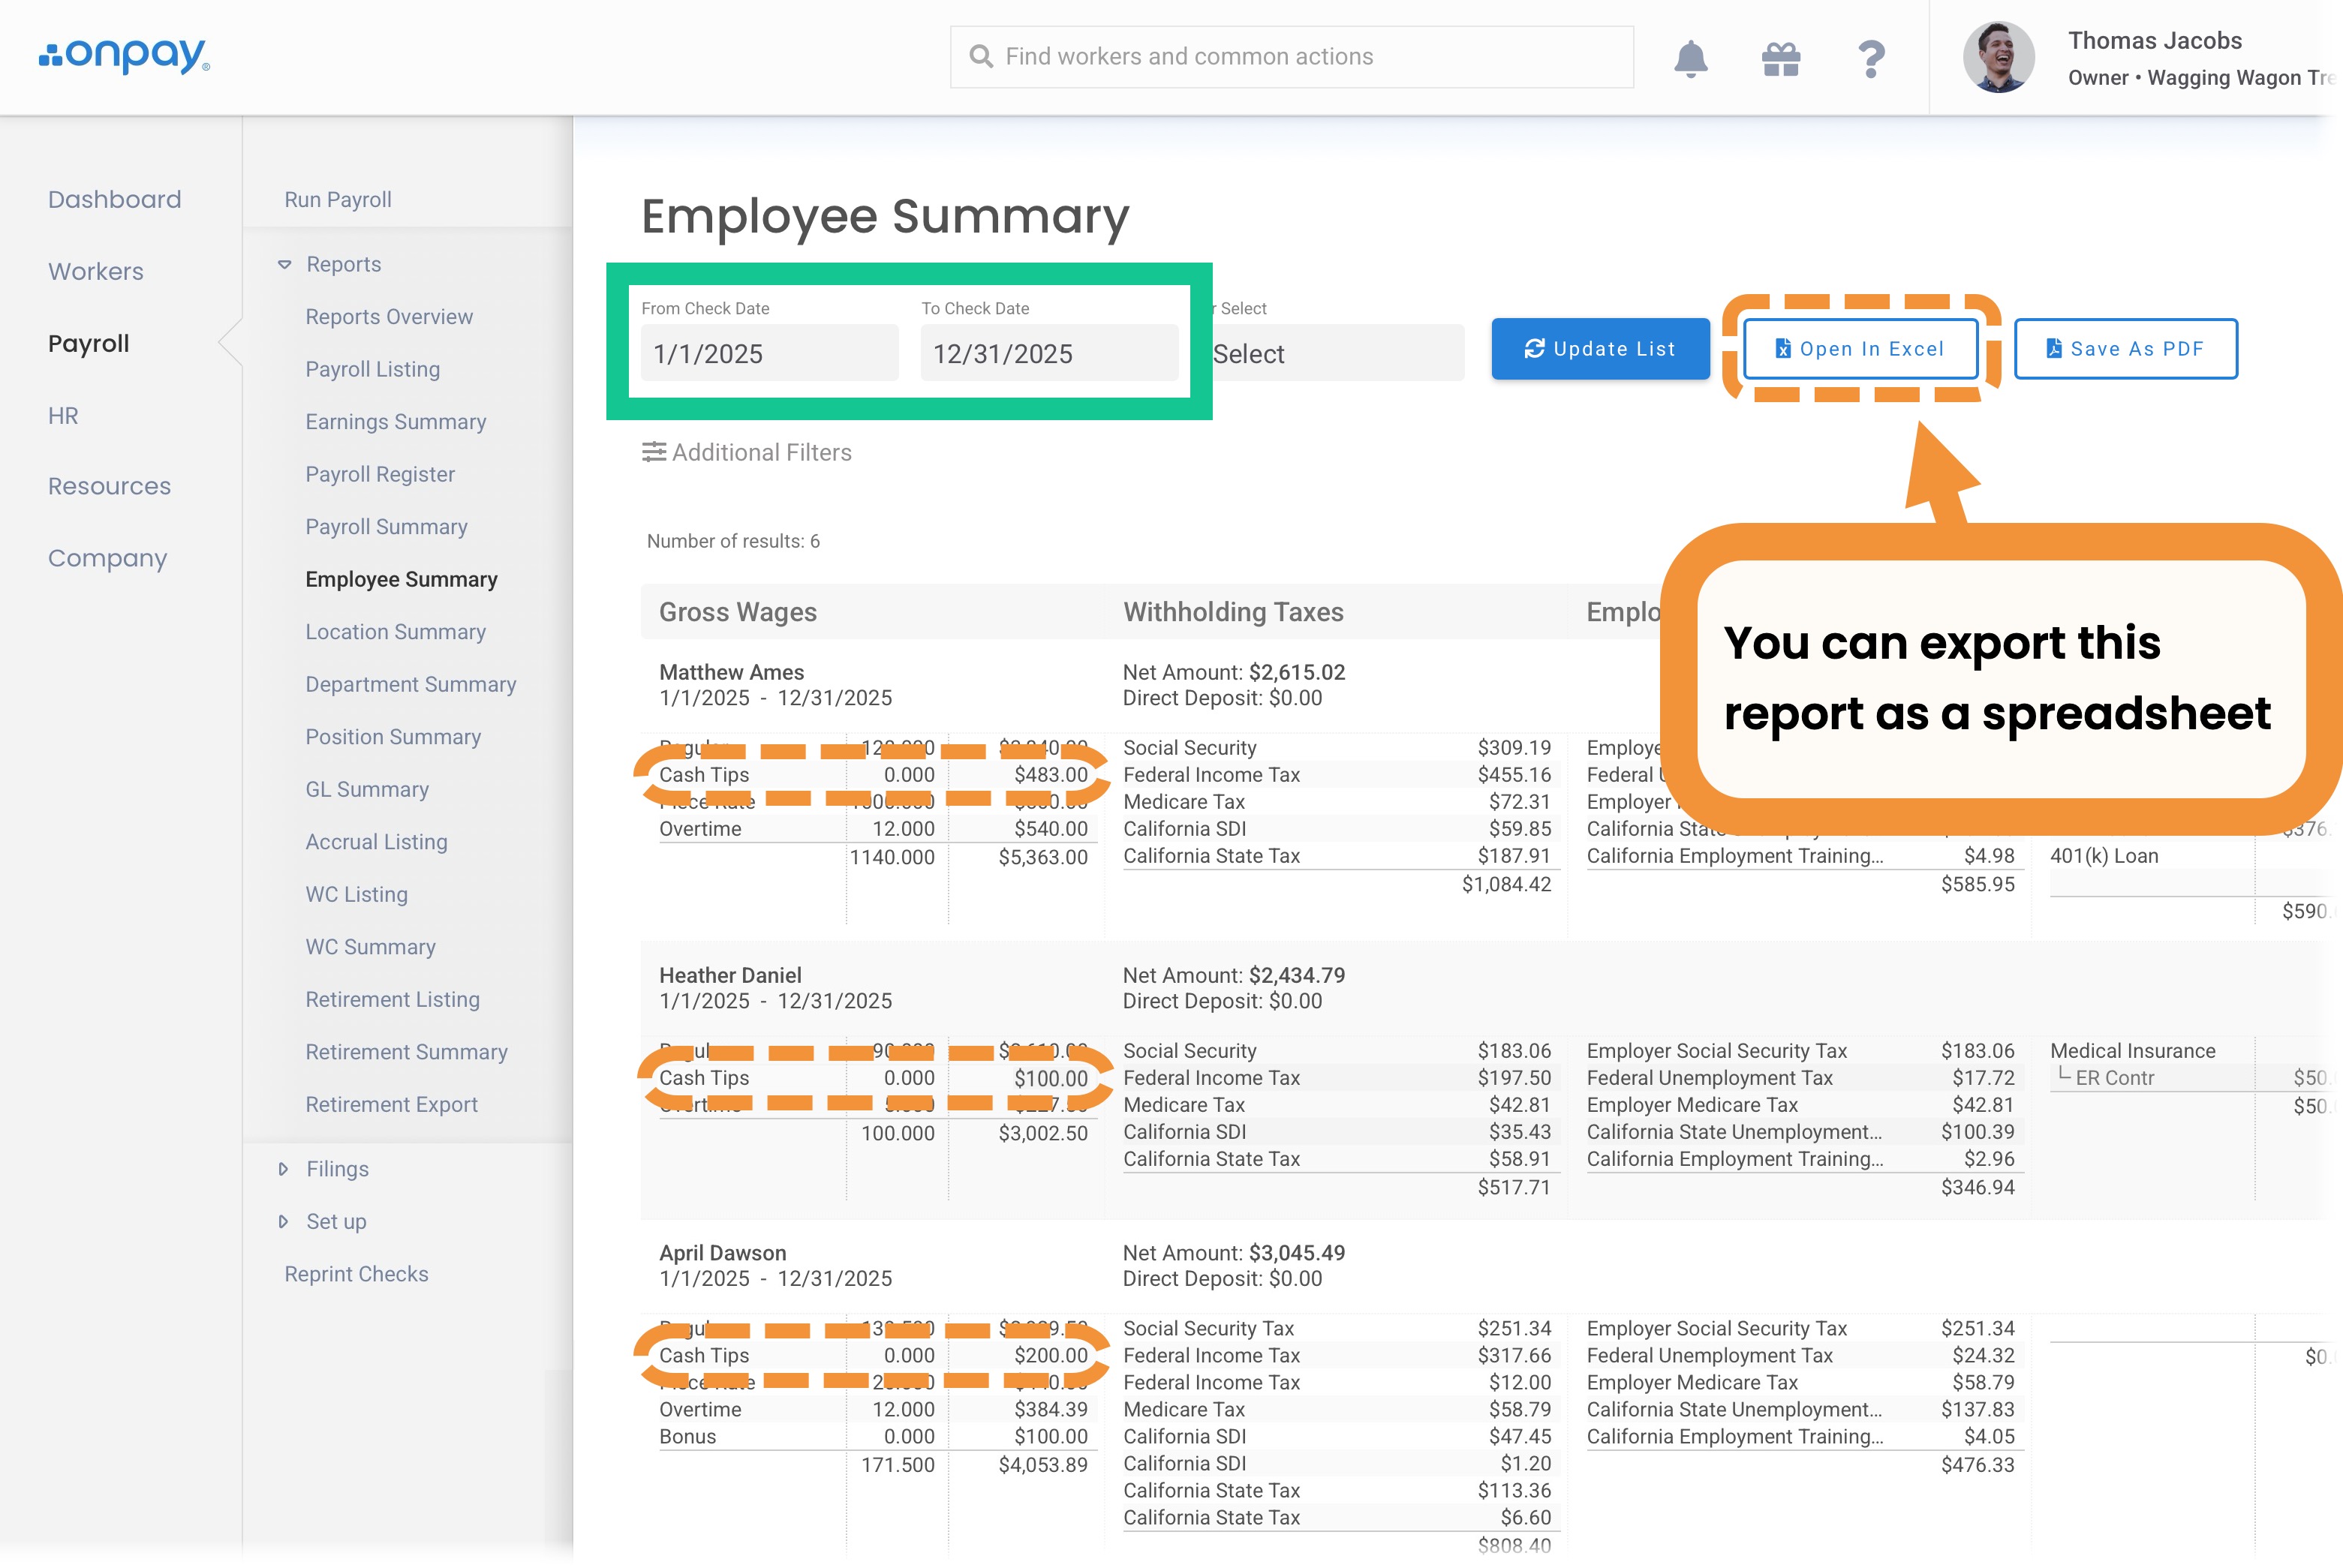The width and height of the screenshot is (2343, 1568).
Task: Click the help question mark icon
Action: point(1871,58)
